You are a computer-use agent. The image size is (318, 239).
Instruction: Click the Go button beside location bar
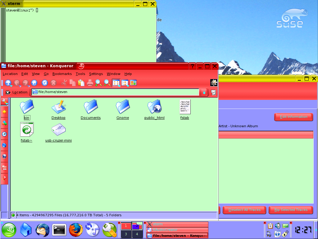click(x=213, y=92)
